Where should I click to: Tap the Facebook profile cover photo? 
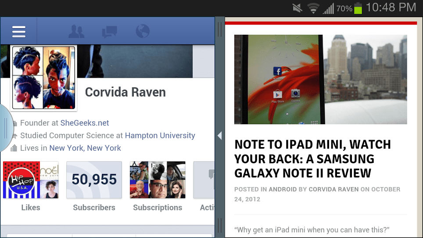[x=135, y=61]
